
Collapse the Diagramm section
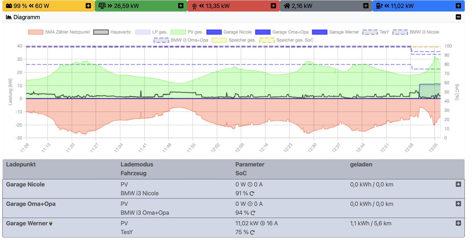(458, 17)
